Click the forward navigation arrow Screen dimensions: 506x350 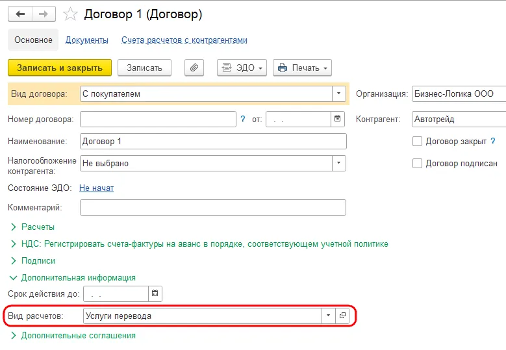tap(44, 14)
